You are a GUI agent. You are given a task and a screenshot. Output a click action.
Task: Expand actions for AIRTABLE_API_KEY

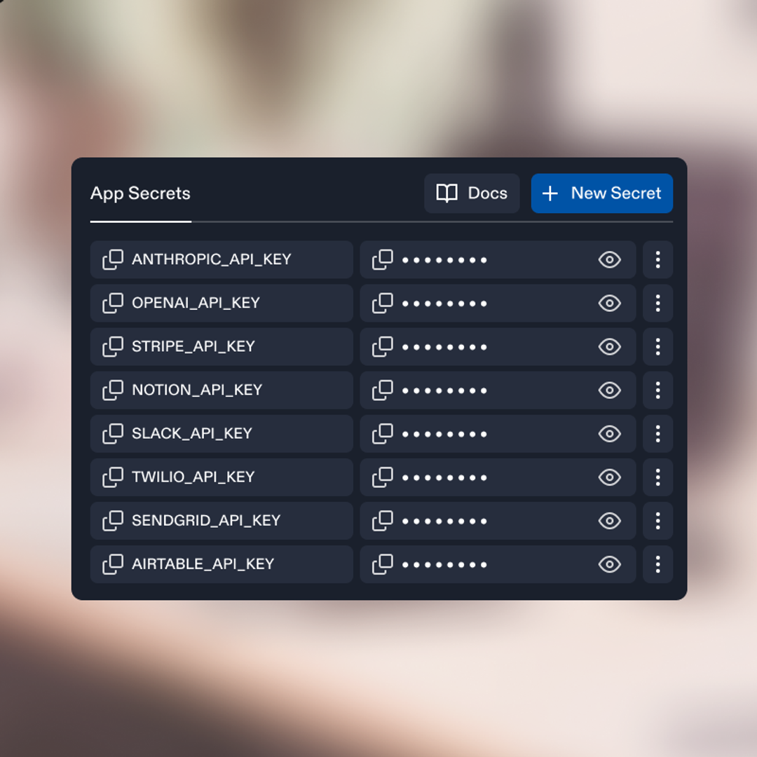pyautogui.click(x=657, y=564)
